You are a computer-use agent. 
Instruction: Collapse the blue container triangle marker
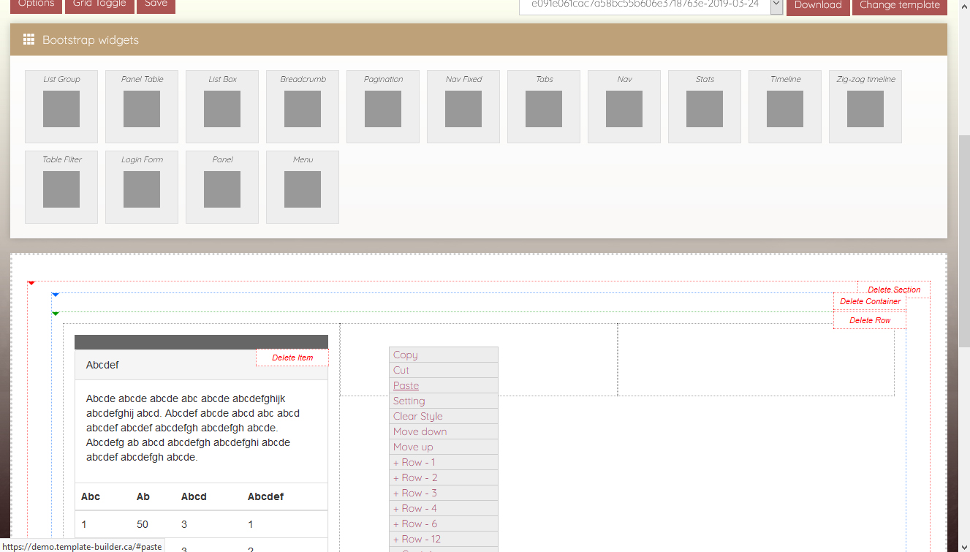click(56, 295)
